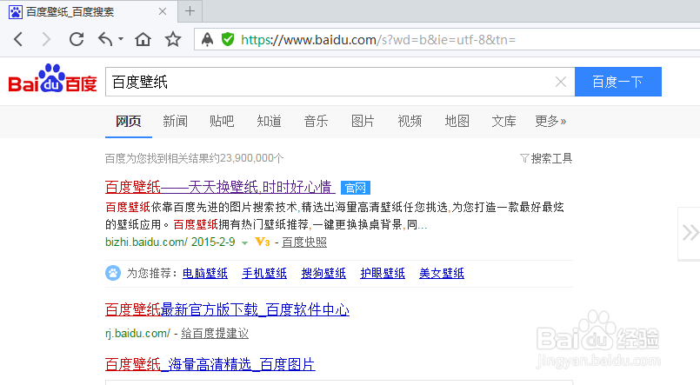This screenshot has width=700, height=385.
Task: Expand the 更多» menu
Action: [x=550, y=121]
